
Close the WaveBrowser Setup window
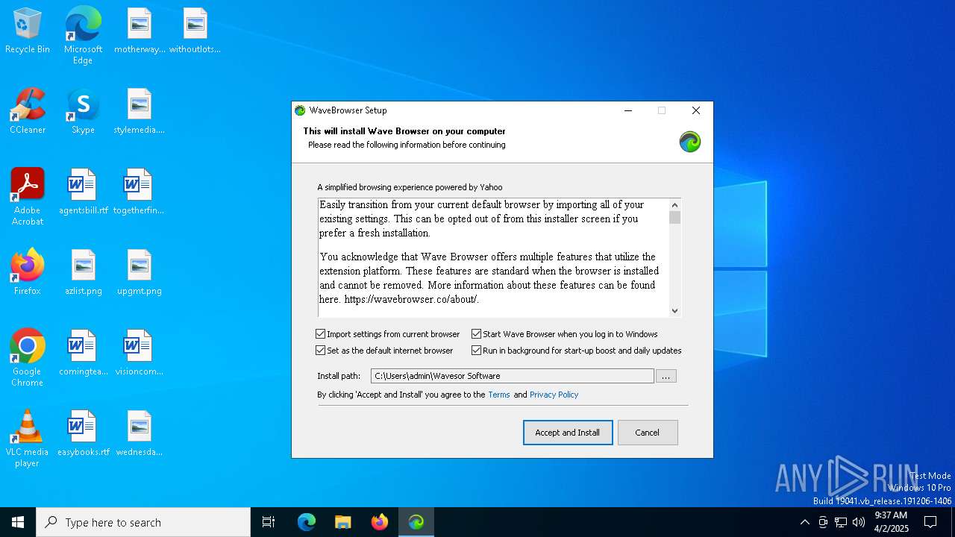[696, 110]
